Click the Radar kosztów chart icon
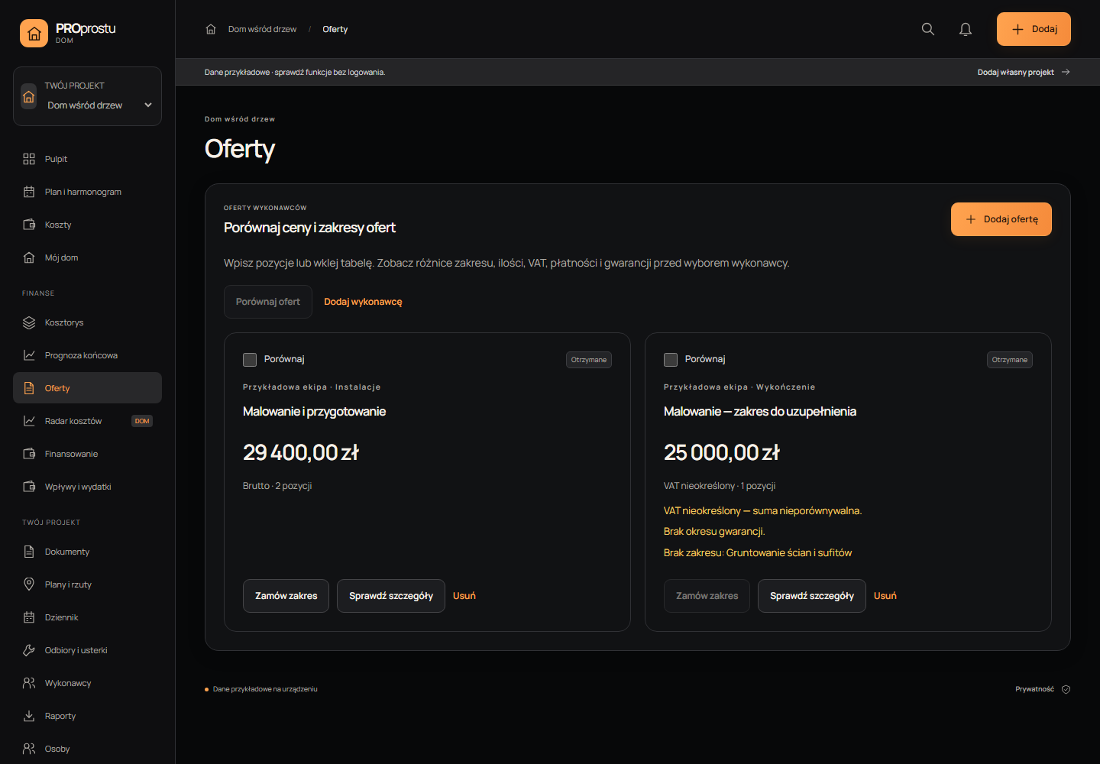This screenshot has height=764, width=1100. (x=29, y=421)
